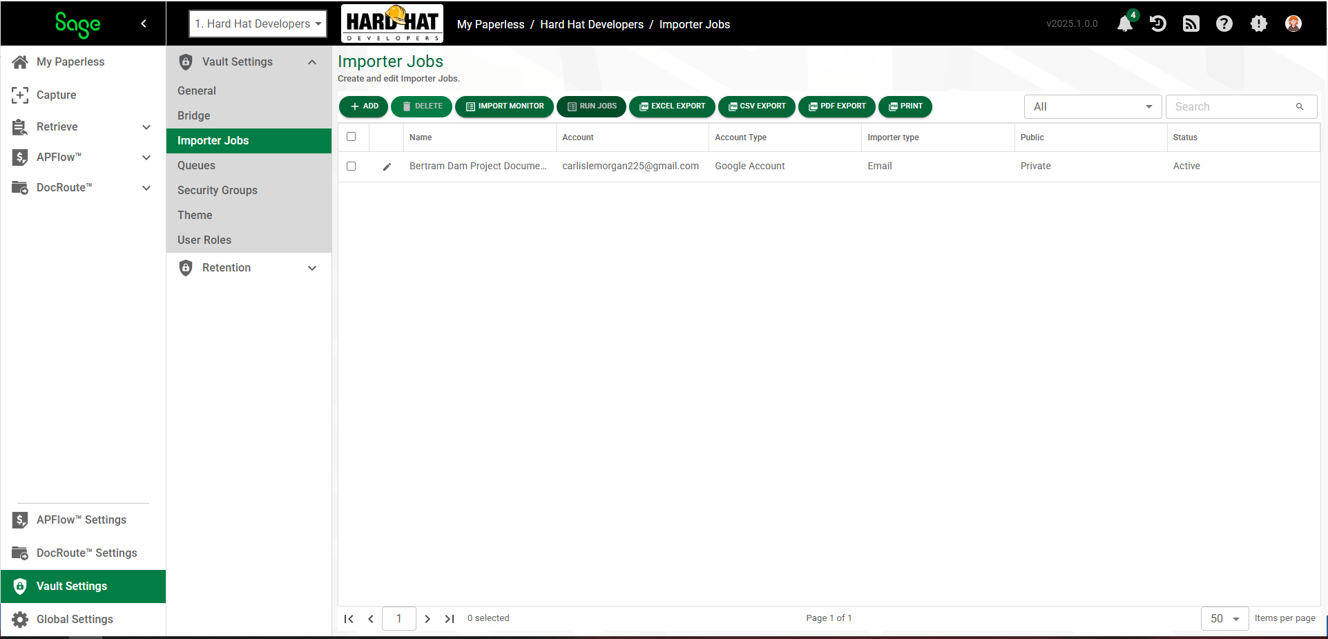Open the notifications bell icon

pos(1124,24)
